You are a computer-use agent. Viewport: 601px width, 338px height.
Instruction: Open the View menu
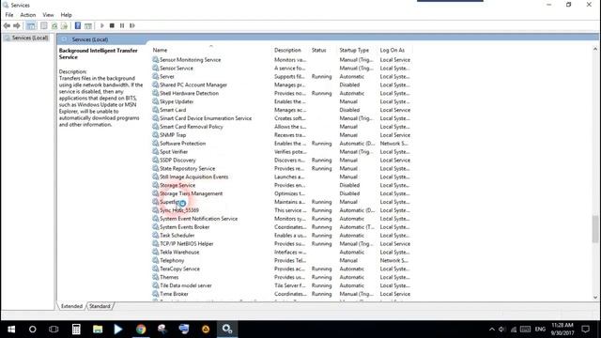click(48, 15)
